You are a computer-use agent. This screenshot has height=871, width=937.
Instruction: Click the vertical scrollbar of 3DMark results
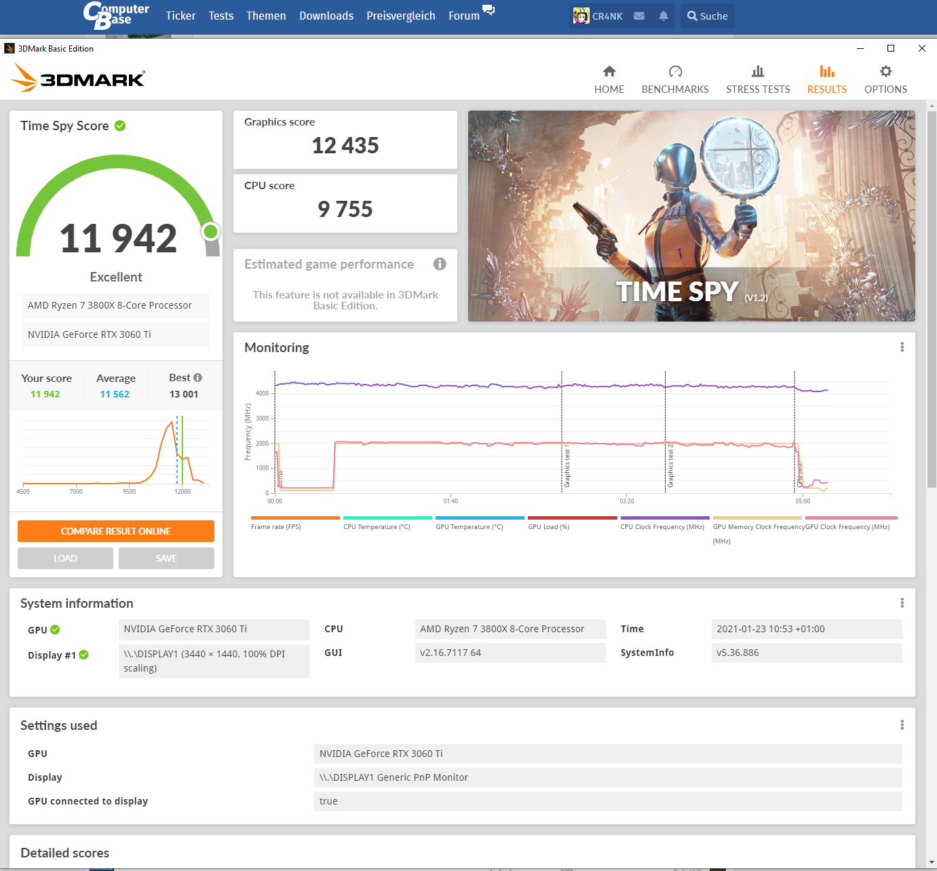coord(932,298)
